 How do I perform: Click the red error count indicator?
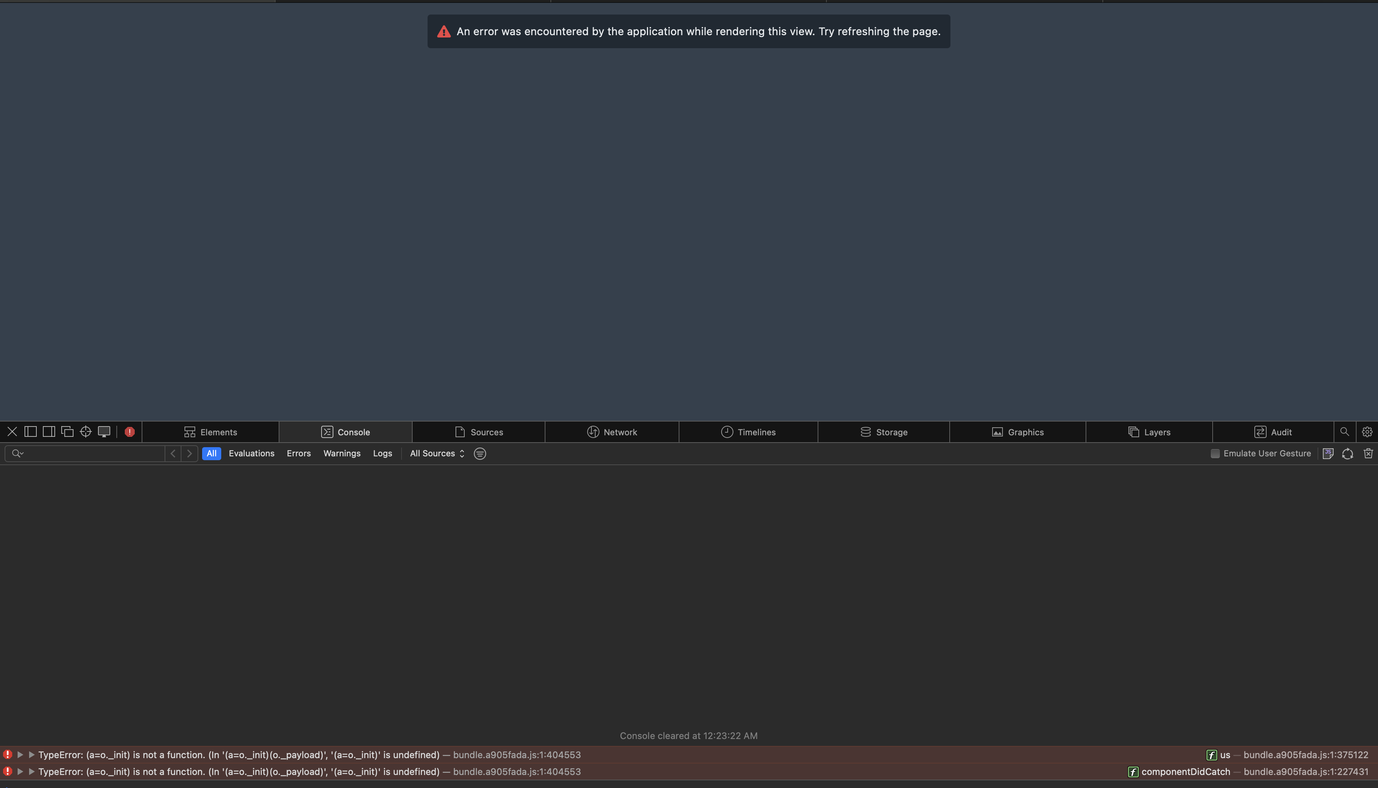(129, 432)
